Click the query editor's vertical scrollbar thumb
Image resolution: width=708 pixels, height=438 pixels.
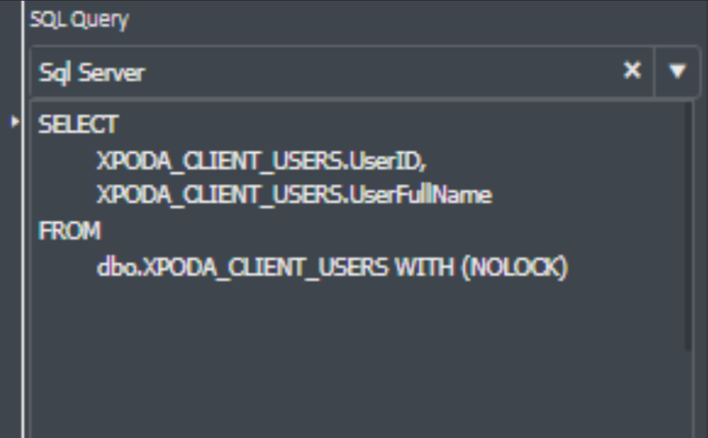click(x=688, y=225)
